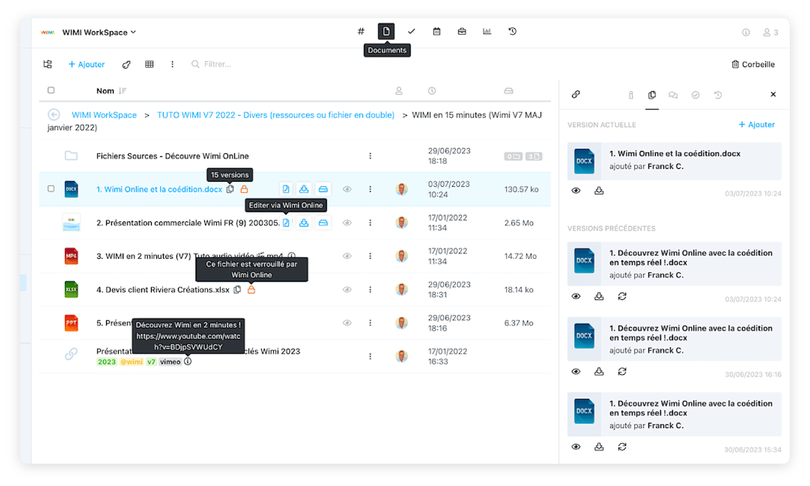Open the channels hashtag tab
This screenshot has width=810, height=486.
click(x=361, y=31)
